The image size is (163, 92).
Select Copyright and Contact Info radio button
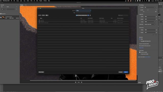(x=140, y=41)
